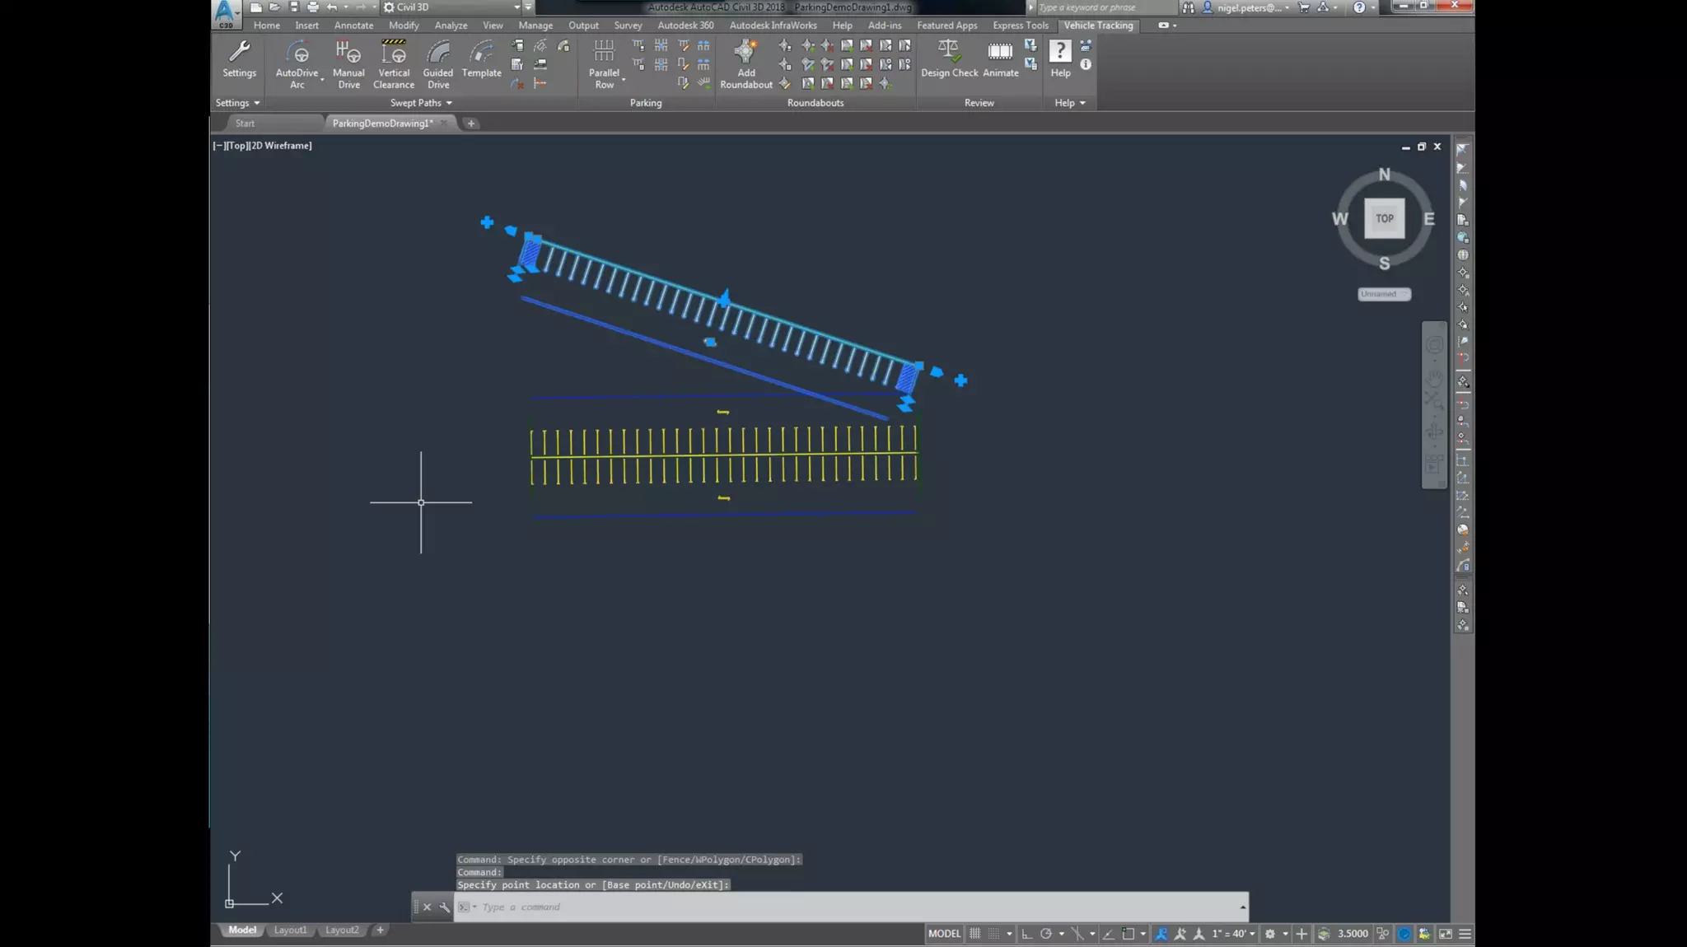Image resolution: width=1687 pixels, height=947 pixels.
Task: Launch the Manual Drive tool
Action: pyautogui.click(x=348, y=64)
